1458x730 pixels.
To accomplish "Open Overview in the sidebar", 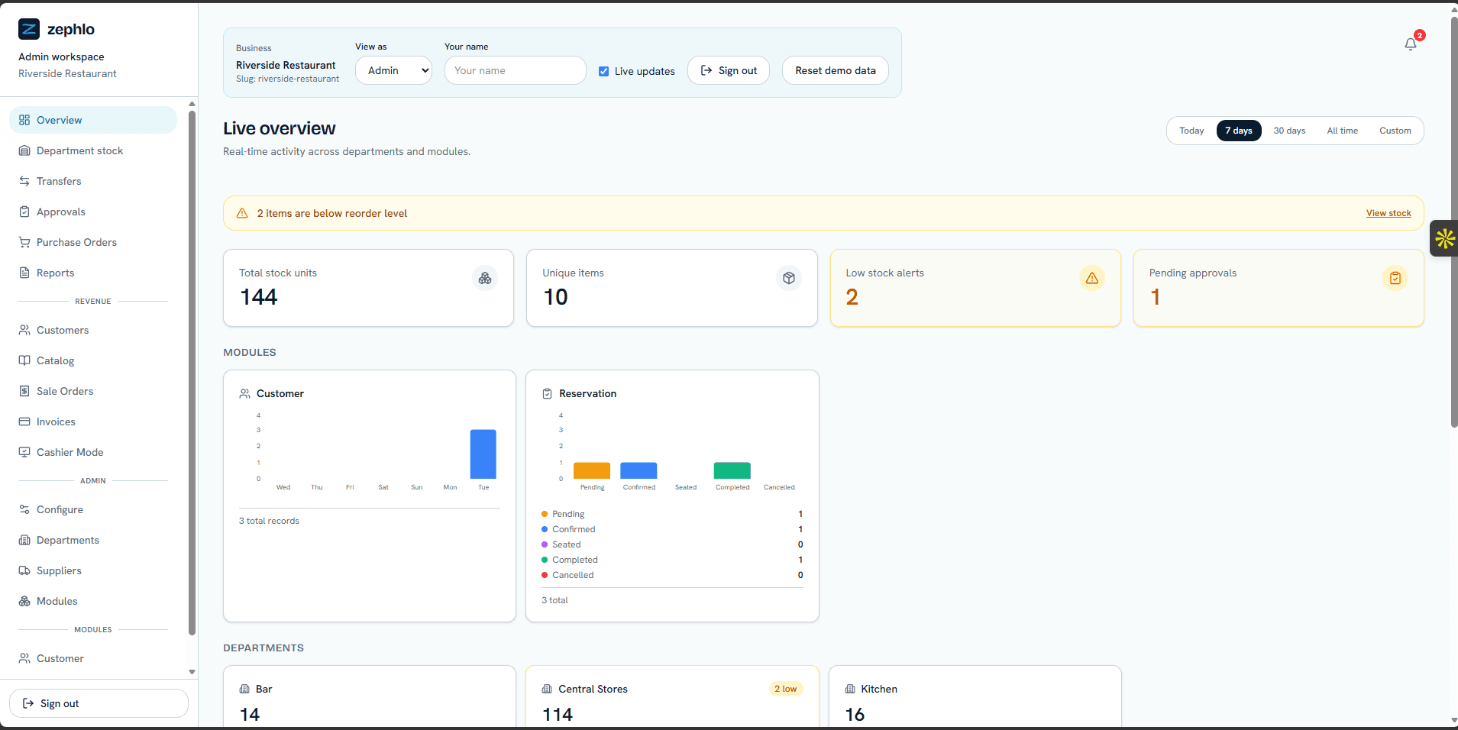I will [x=93, y=120].
